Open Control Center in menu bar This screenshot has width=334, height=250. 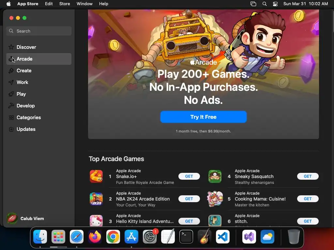[275, 4]
